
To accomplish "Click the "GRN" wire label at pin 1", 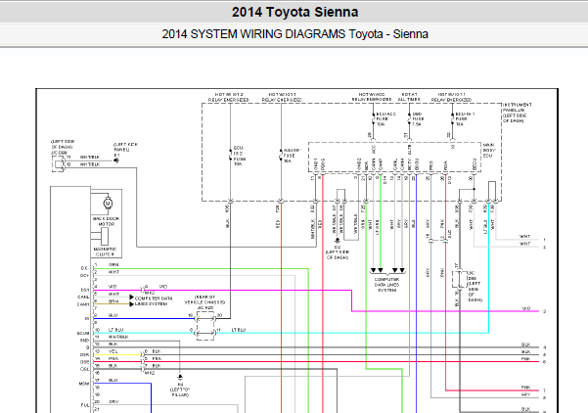I will click(x=113, y=265).
